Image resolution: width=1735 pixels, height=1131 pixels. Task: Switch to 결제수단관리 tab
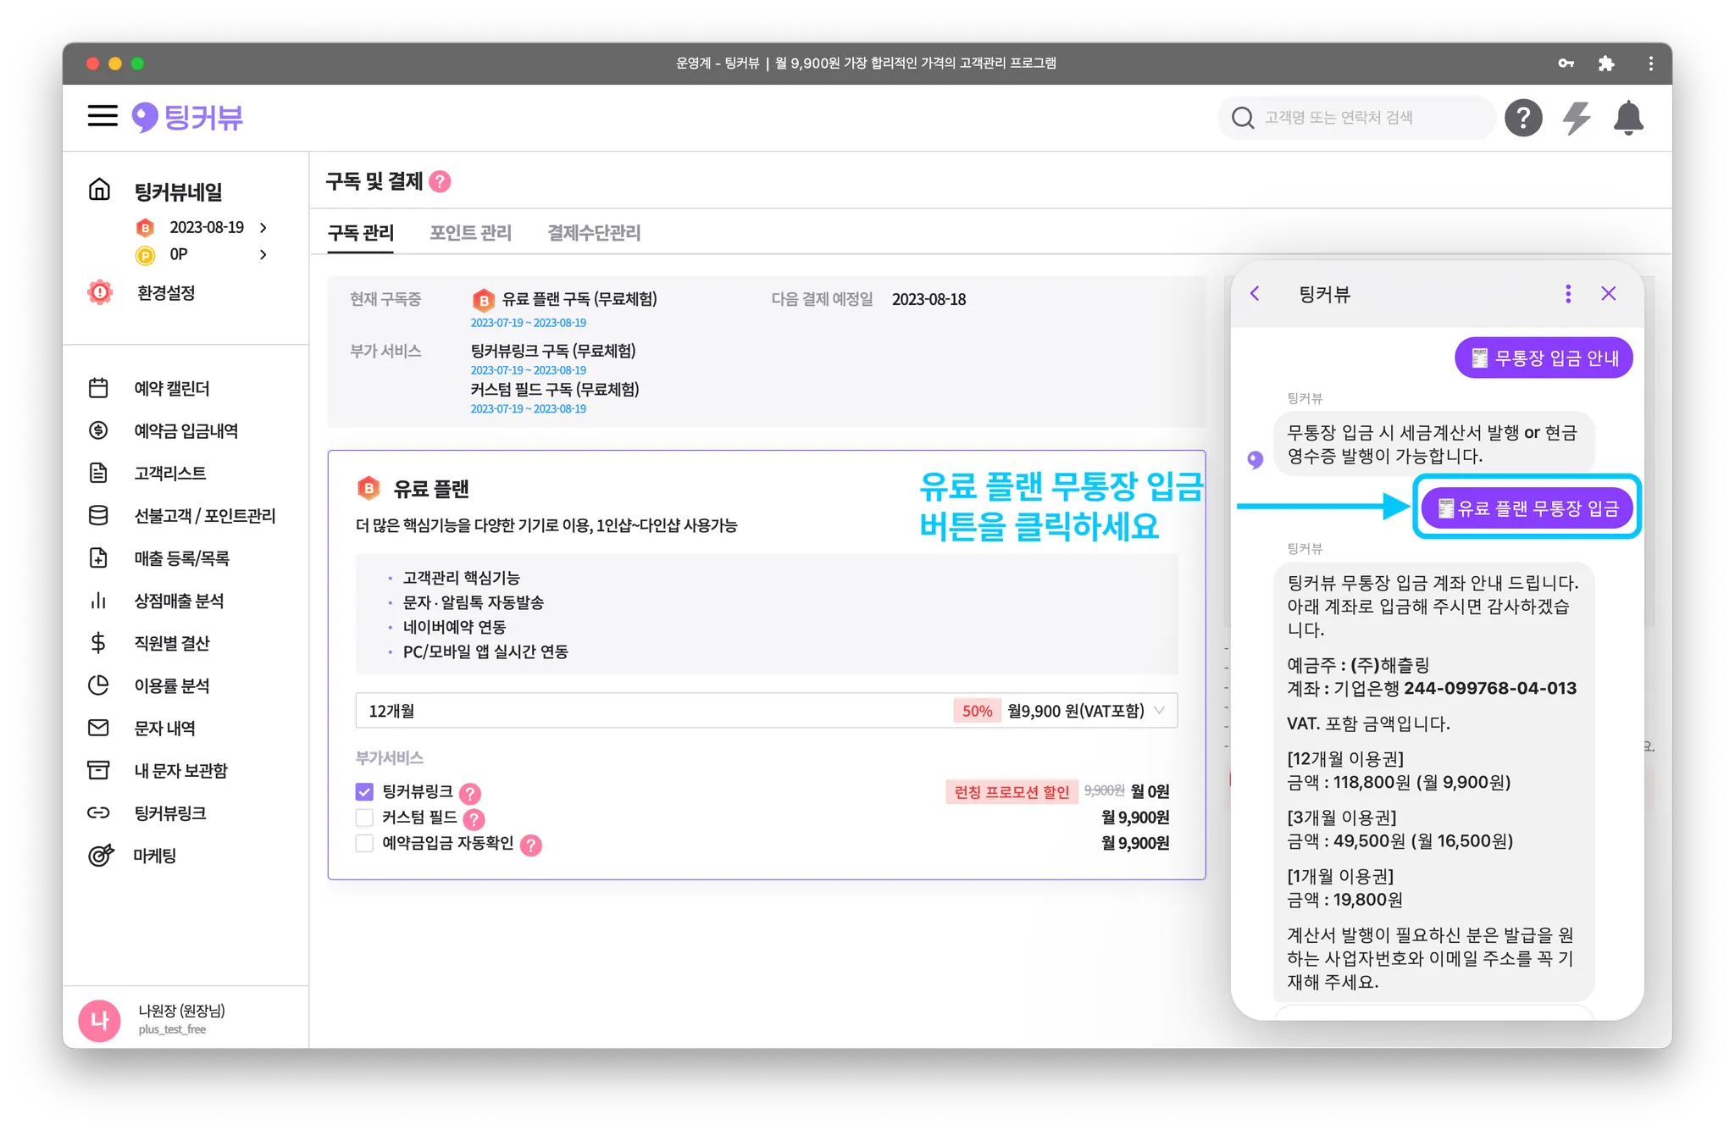tap(594, 233)
